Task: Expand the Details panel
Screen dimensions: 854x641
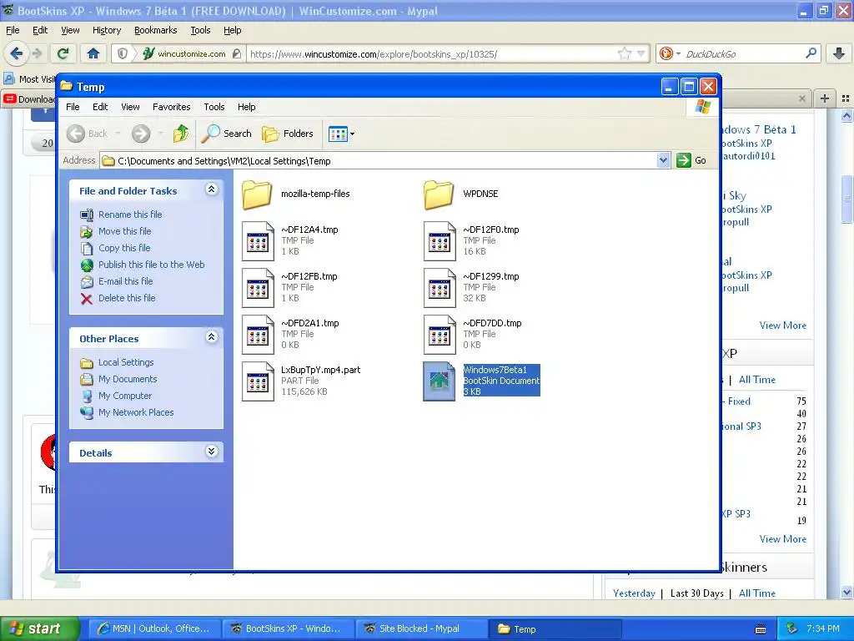Action: (x=211, y=452)
